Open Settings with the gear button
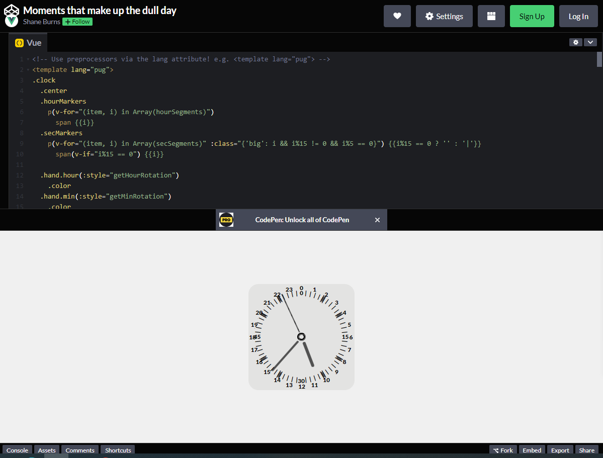 [444, 16]
